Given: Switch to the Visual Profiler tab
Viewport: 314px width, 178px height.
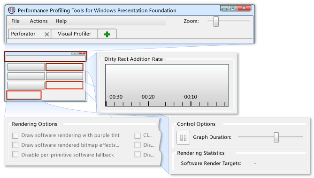Looking at the screenshot, I should coord(75,34).
